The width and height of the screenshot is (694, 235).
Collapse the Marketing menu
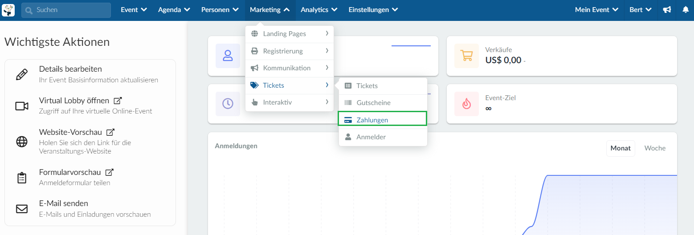point(270,10)
